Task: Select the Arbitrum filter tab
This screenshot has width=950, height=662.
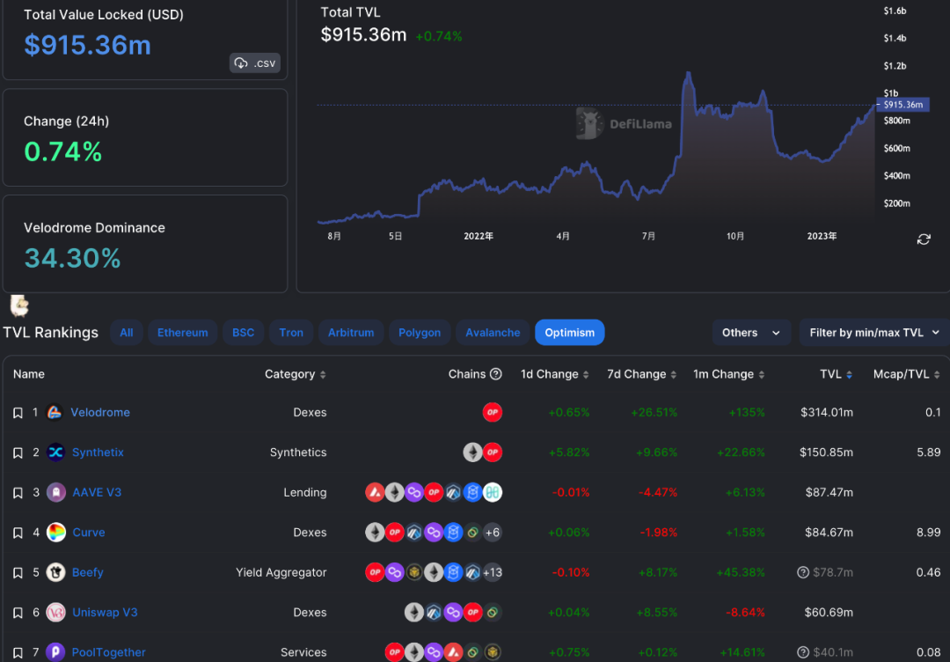Action: click(x=351, y=332)
